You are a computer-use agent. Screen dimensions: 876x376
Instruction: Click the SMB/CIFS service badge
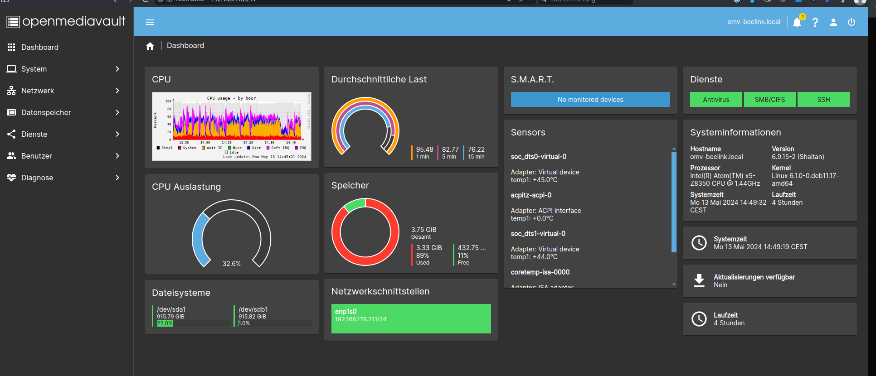tap(769, 100)
